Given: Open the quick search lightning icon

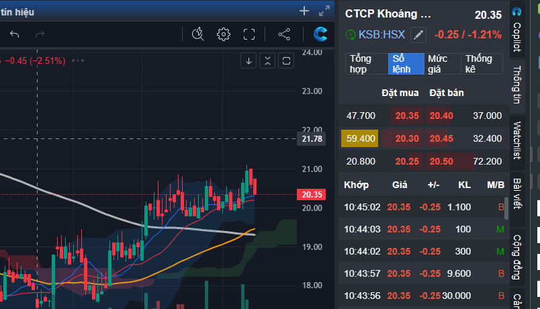Looking at the screenshot, I should (x=197, y=34).
